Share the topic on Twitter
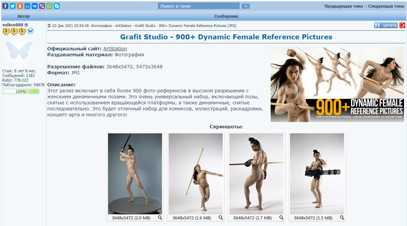Screen dimensions: 407x226 tap(13, 6)
